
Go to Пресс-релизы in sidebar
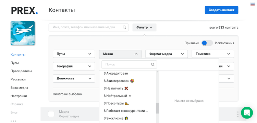21,71
